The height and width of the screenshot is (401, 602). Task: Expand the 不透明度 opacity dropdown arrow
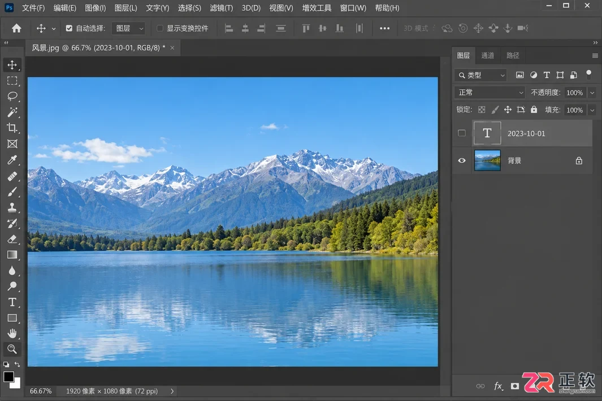click(592, 93)
